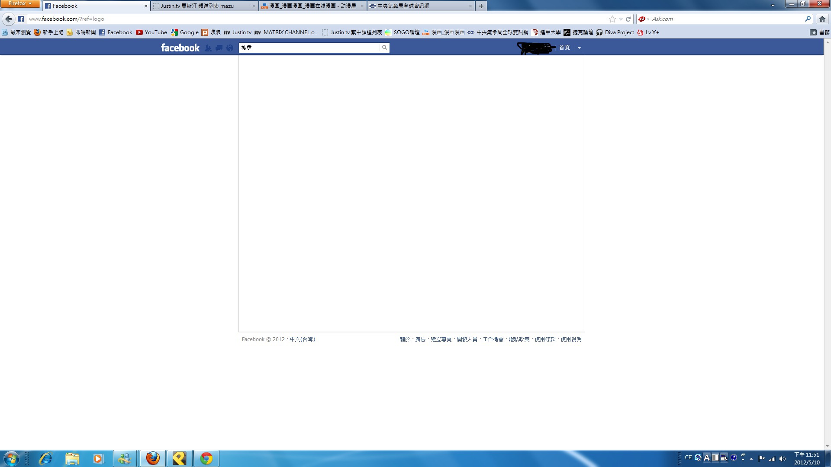Image resolution: width=831 pixels, height=467 pixels.
Task: Go to 首頁 home link
Action: click(x=564, y=48)
